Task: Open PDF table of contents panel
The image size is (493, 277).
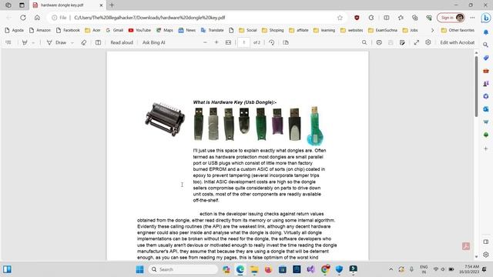Action: [8, 42]
